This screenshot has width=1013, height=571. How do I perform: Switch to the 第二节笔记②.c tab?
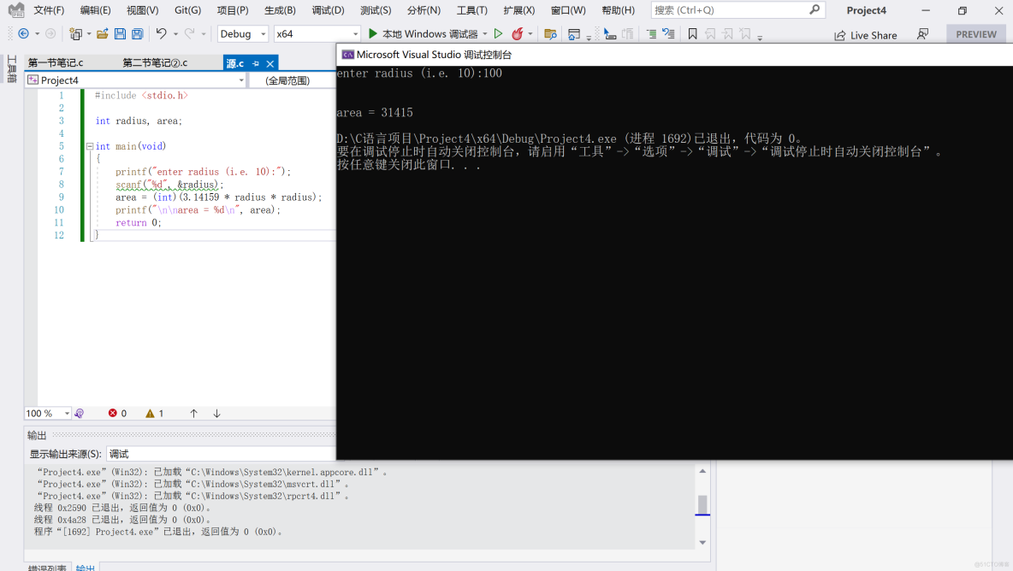(155, 62)
